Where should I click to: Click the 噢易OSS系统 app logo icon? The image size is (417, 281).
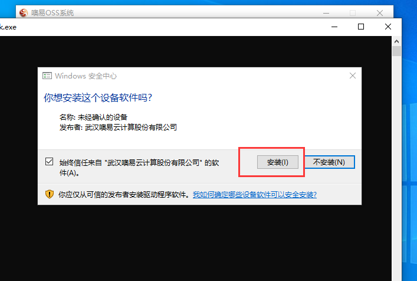23,12
